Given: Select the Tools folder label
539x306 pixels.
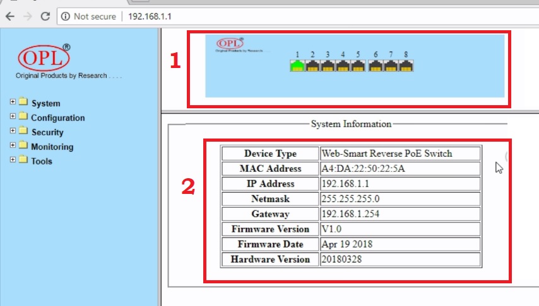Looking at the screenshot, I should point(42,161).
